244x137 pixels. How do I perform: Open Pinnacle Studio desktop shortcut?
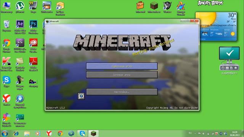pos(6,120)
